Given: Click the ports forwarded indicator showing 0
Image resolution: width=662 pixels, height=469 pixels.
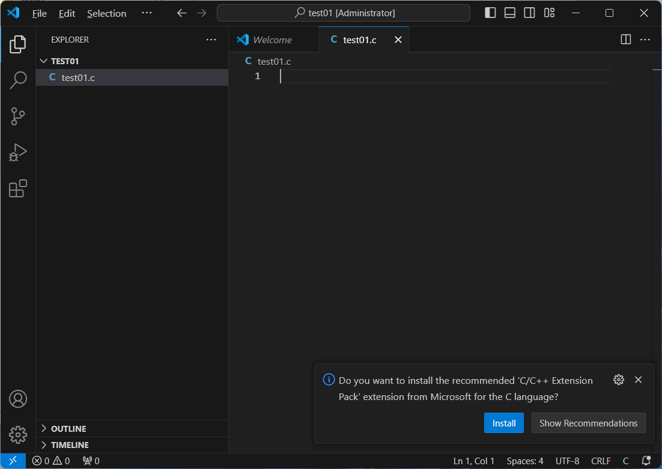Looking at the screenshot, I should coord(91,461).
